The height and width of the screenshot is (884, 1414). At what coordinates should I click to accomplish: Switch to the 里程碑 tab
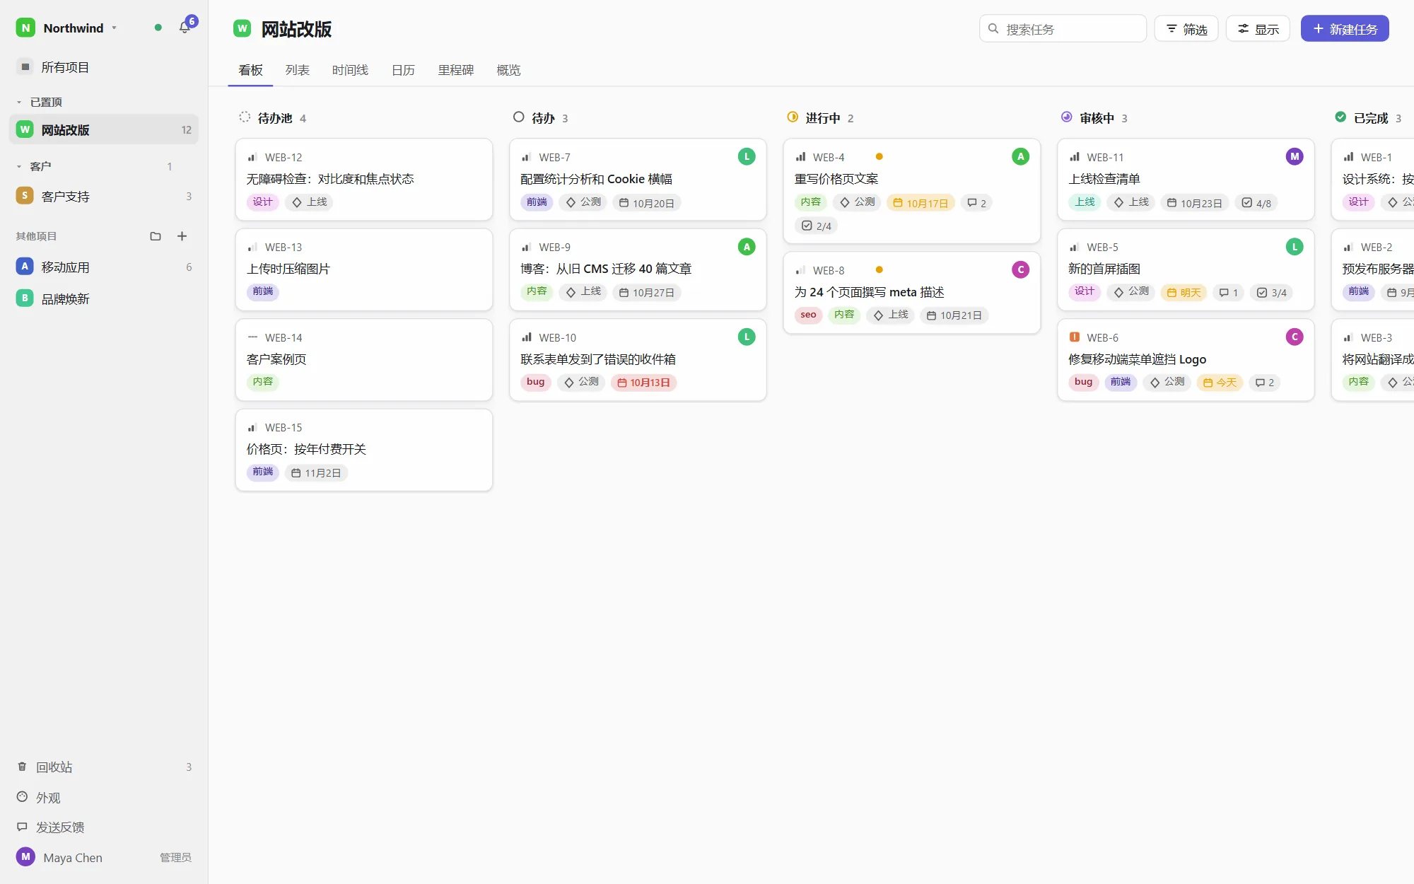click(456, 70)
